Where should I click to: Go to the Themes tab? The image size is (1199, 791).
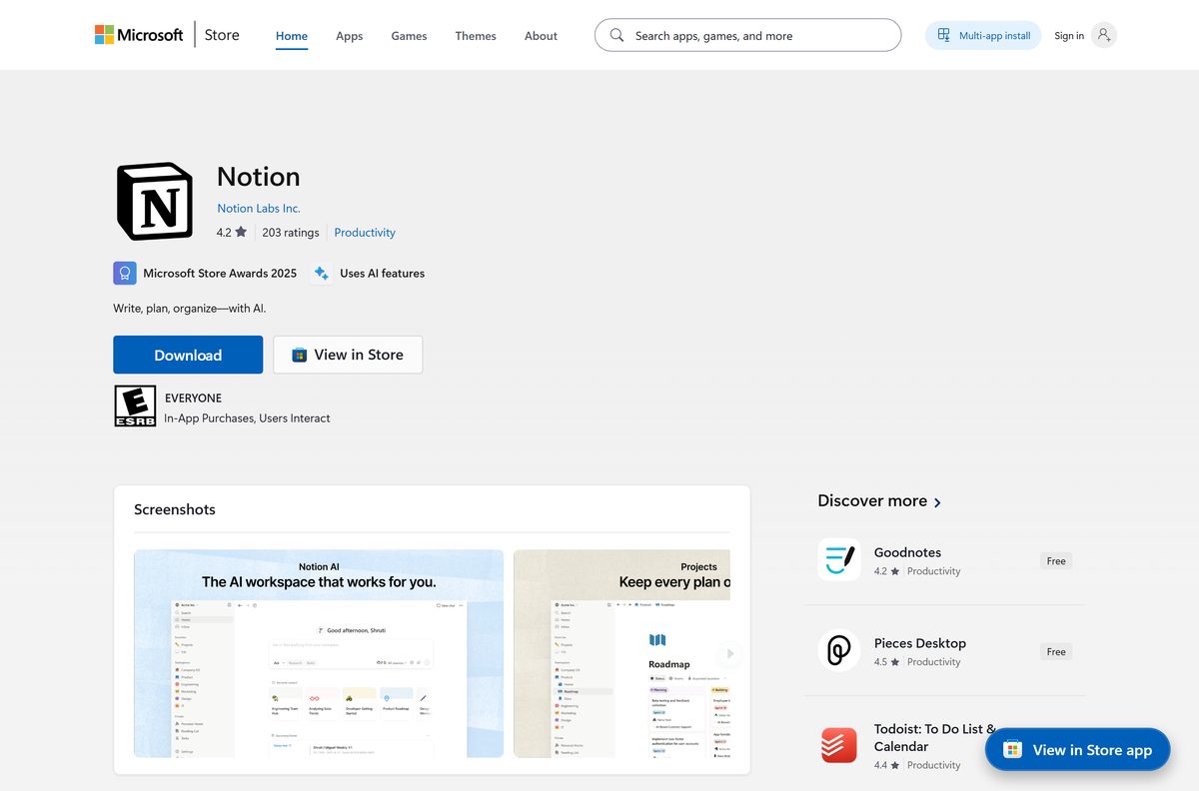coord(476,36)
